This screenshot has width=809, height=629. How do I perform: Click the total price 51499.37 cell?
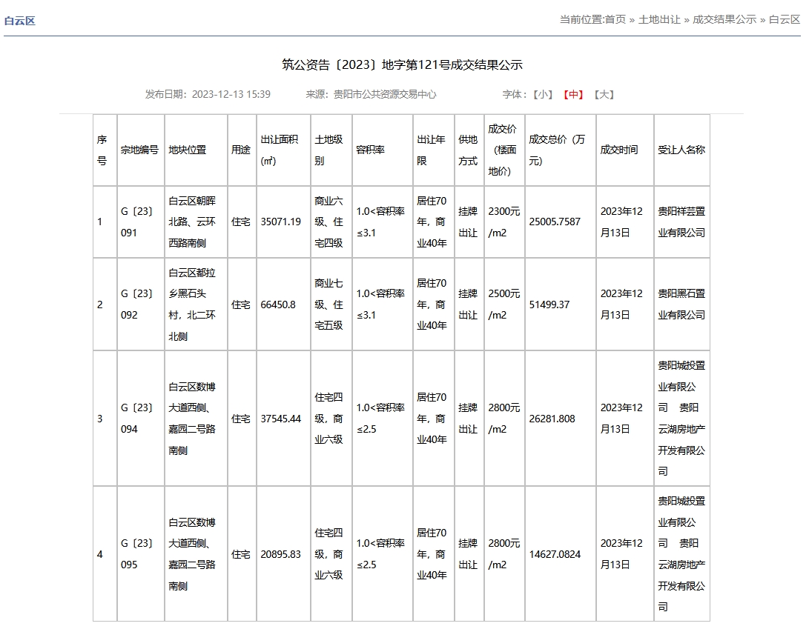(549, 304)
